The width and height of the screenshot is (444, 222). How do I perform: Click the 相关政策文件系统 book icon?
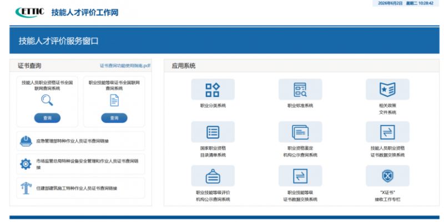coord(387,90)
